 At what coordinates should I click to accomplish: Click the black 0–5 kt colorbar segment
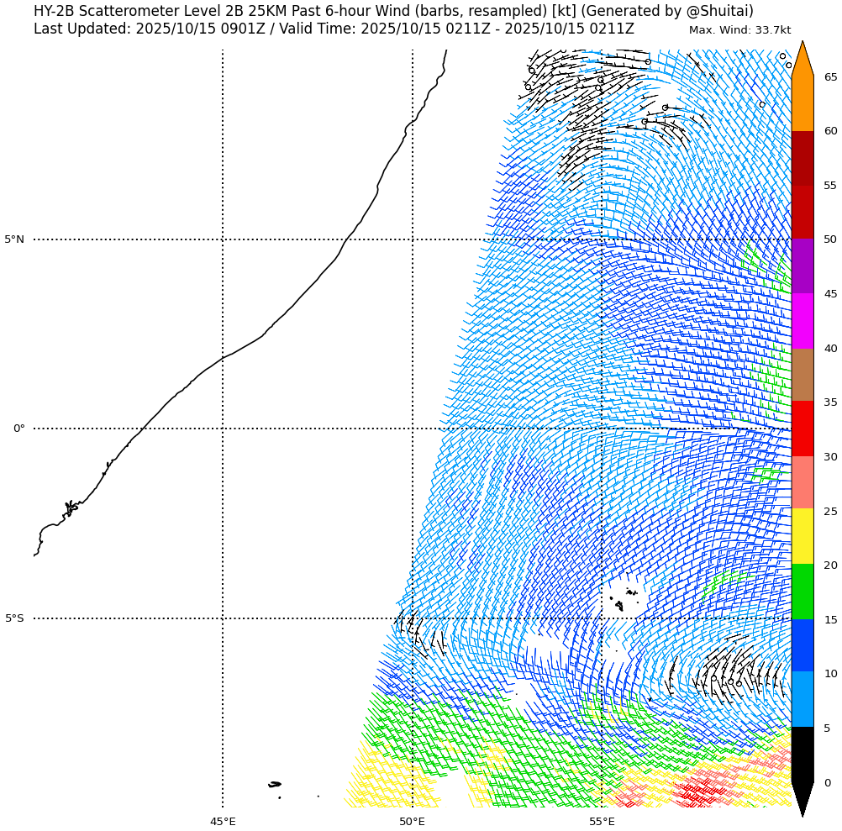tap(803, 754)
